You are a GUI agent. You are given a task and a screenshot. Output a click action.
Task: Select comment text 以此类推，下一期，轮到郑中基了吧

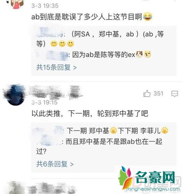[90, 113]
